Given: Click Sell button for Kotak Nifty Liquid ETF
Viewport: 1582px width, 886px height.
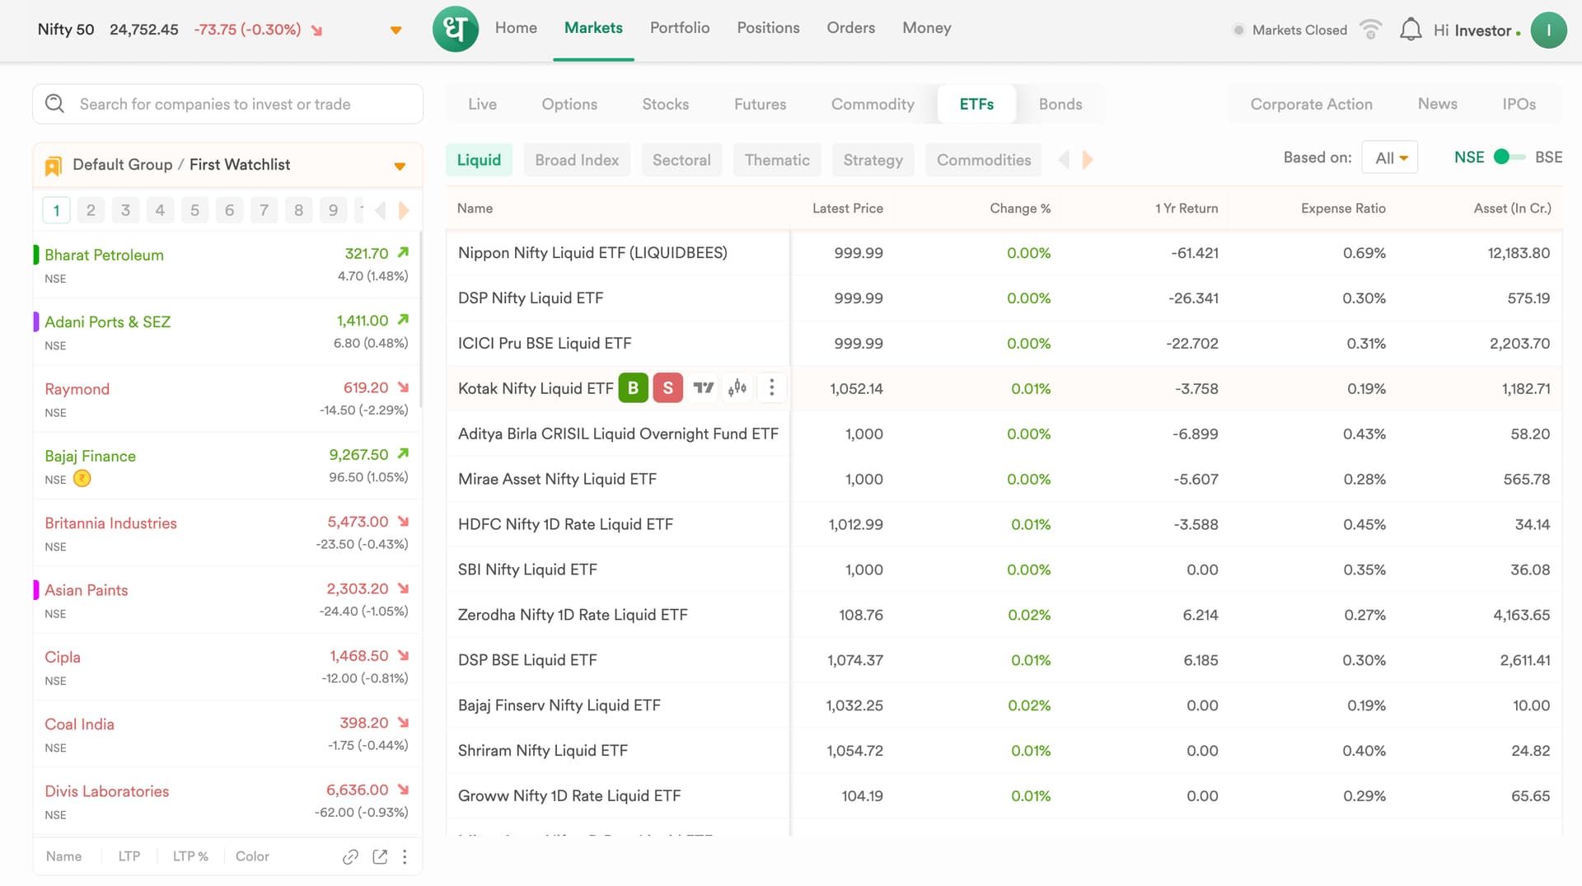Looking at the screenshot, I should click(x=667, y=388).
